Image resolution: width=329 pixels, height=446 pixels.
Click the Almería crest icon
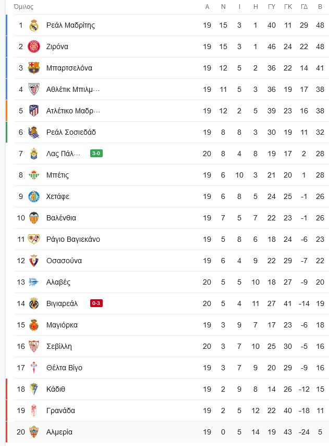click(x=34, y=432)
